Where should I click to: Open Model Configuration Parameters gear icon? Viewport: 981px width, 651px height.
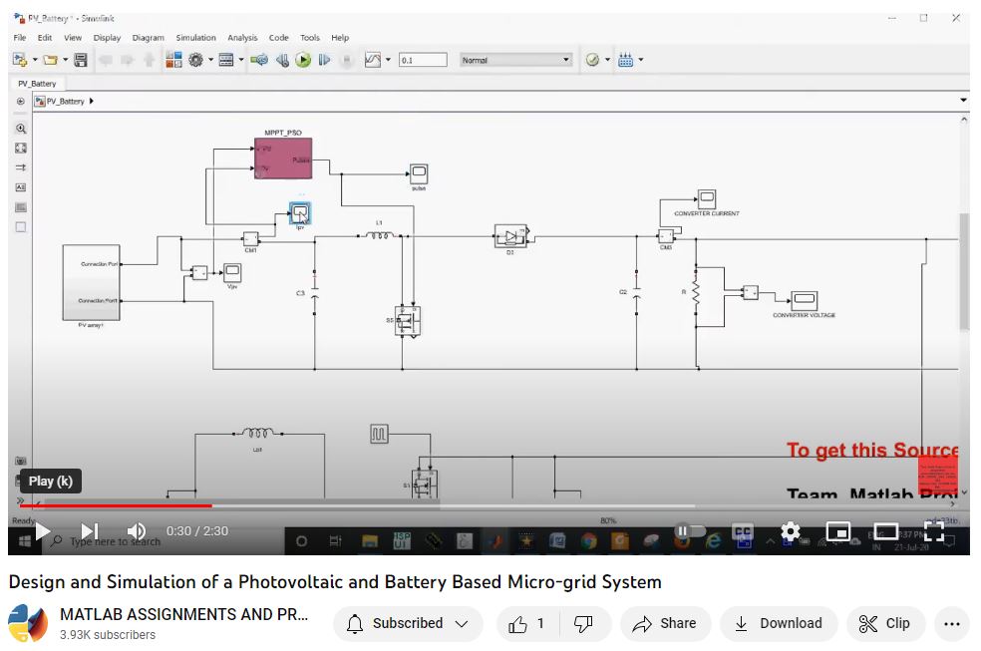point(195,60)
